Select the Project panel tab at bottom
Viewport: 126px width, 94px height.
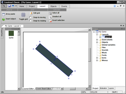pos(96,88)
